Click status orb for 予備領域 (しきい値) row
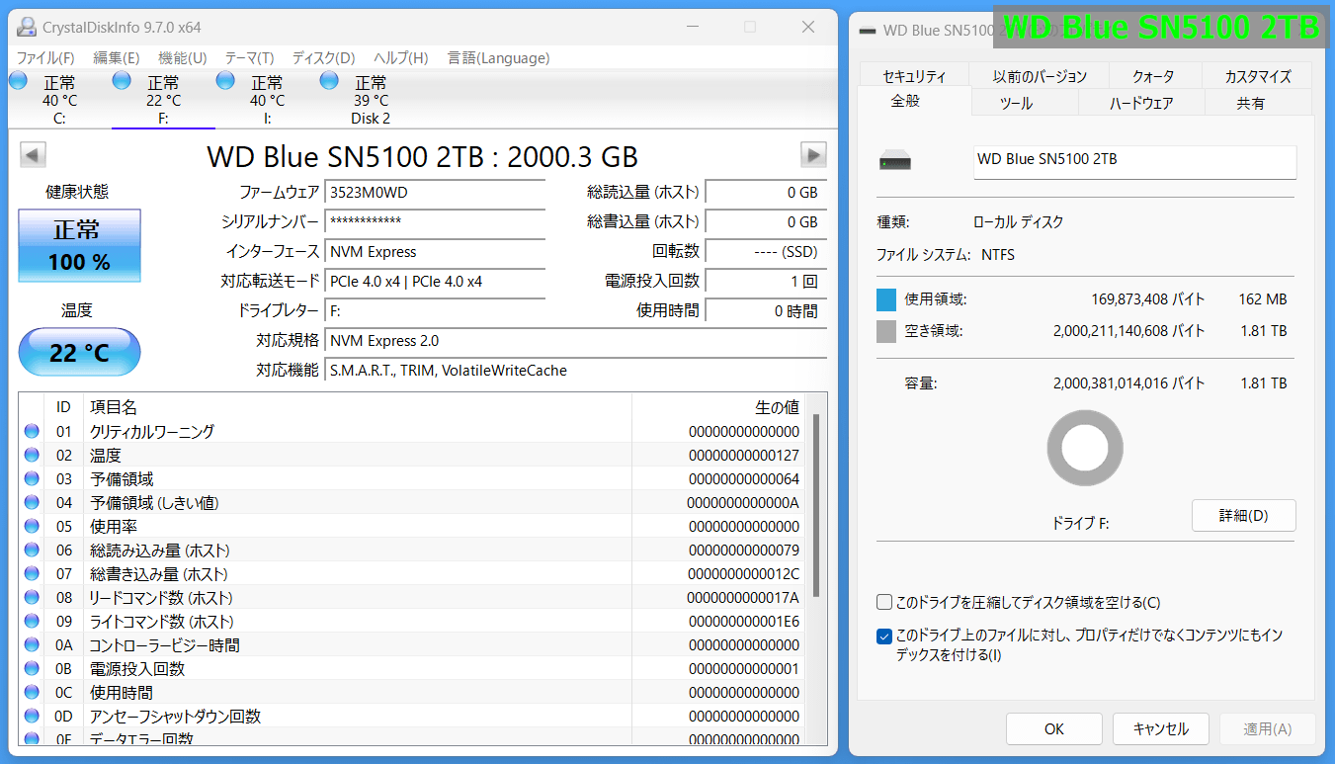Screen dimensions: 1335x764 32,502
